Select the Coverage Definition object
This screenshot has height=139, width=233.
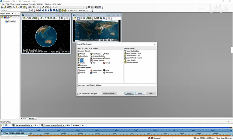[98, 56]
